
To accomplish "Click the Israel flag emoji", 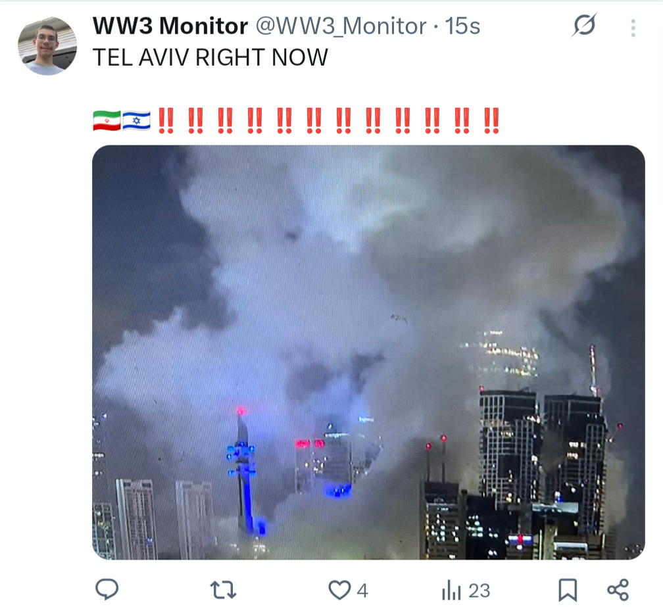I will tap(136, 120).
